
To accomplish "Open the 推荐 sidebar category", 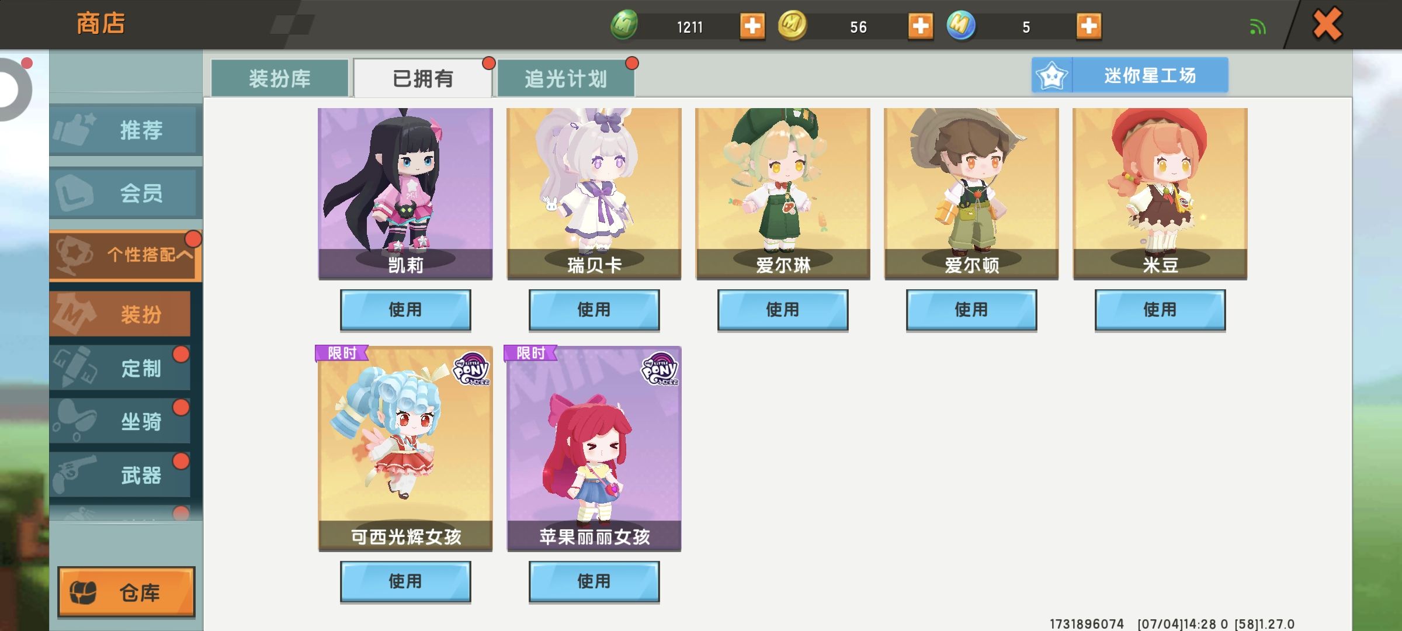I will (x=126, y=130).
